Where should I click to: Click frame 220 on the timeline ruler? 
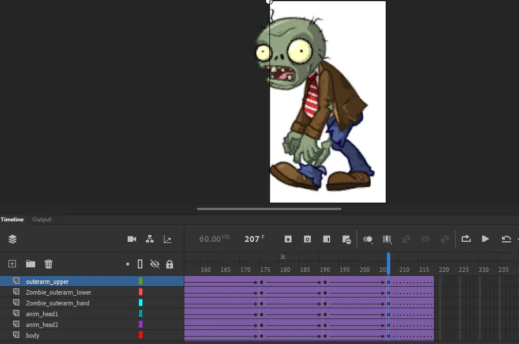(444, 270)
